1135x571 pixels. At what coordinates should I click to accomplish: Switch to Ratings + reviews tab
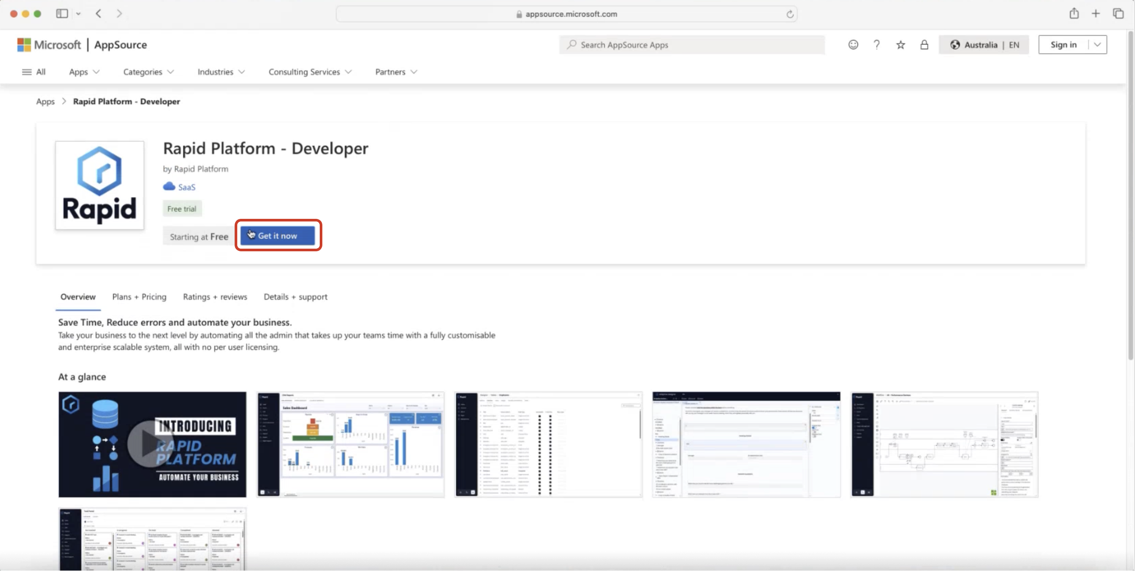point(215,297)
